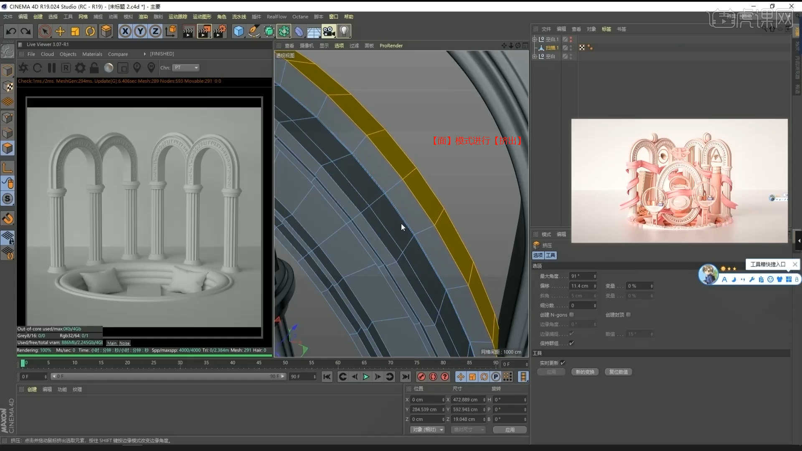The height and width of the screenshot is (451, 802).
Task: Click 细分数 stepper arrows
Action: click(x=595, y=306)
